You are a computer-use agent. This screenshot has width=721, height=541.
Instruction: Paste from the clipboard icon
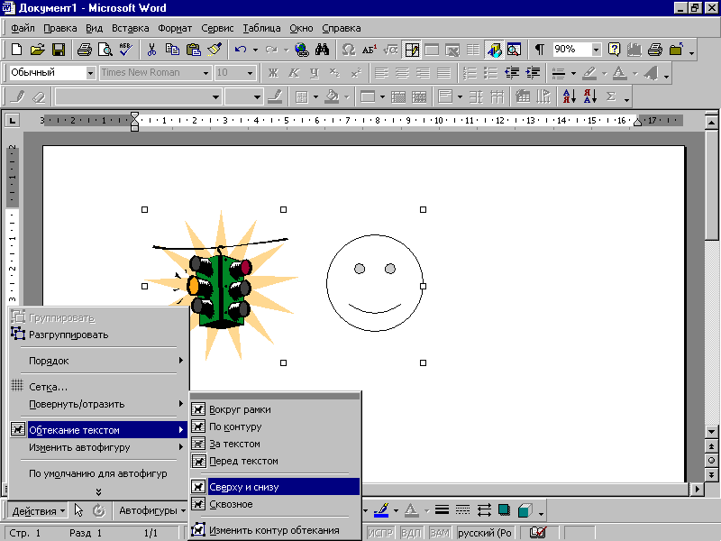tap(194, 50)
